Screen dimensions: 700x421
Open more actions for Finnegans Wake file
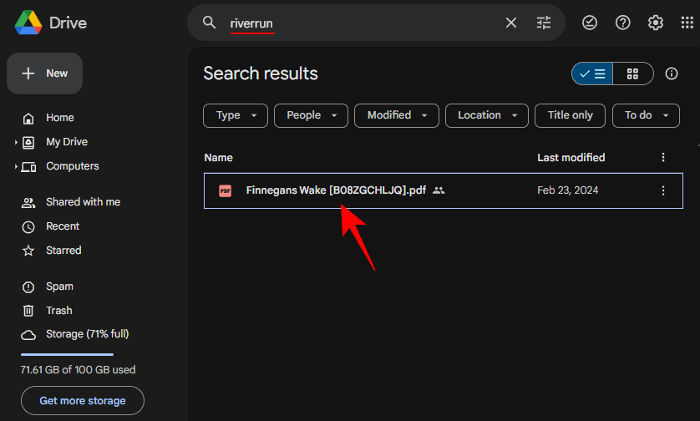coord(663,190)
